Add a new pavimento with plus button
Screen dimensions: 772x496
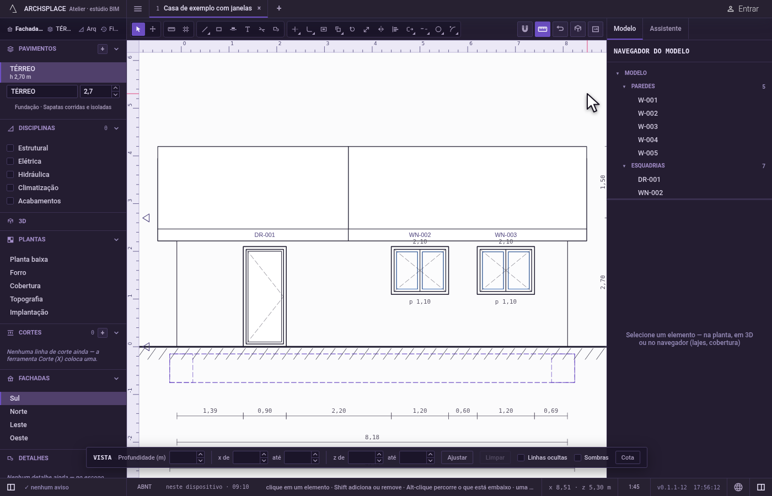[x=103, y=49]
